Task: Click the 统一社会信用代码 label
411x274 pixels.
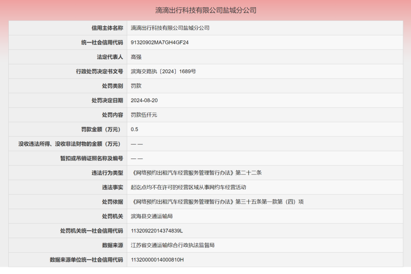Action: (x=102, y=43)
